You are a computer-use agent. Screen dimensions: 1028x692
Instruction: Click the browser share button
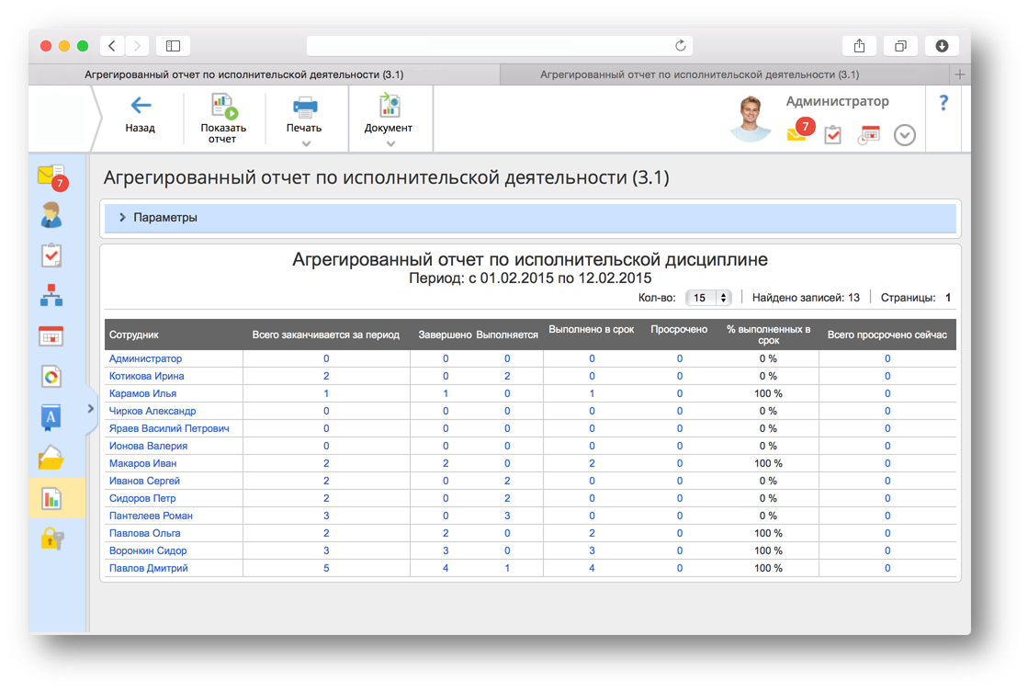tap(860, 46)
